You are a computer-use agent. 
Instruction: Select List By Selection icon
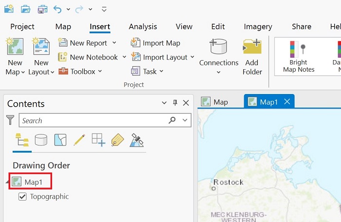pos(60,140)
